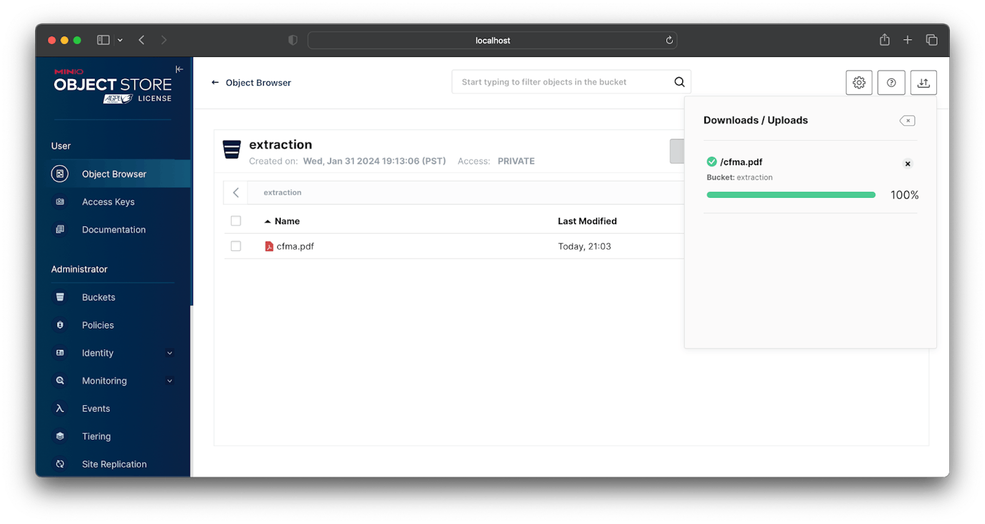
Task: Expand the Monitoring section
Action: 169,380
